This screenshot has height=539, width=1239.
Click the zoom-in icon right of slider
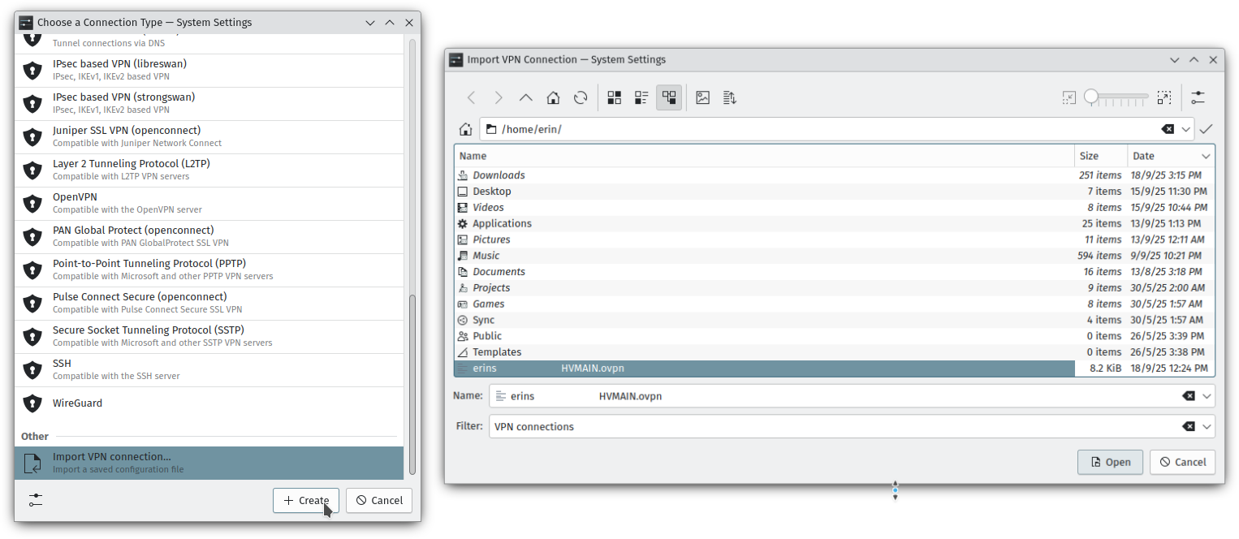(x=1164, y=97)
